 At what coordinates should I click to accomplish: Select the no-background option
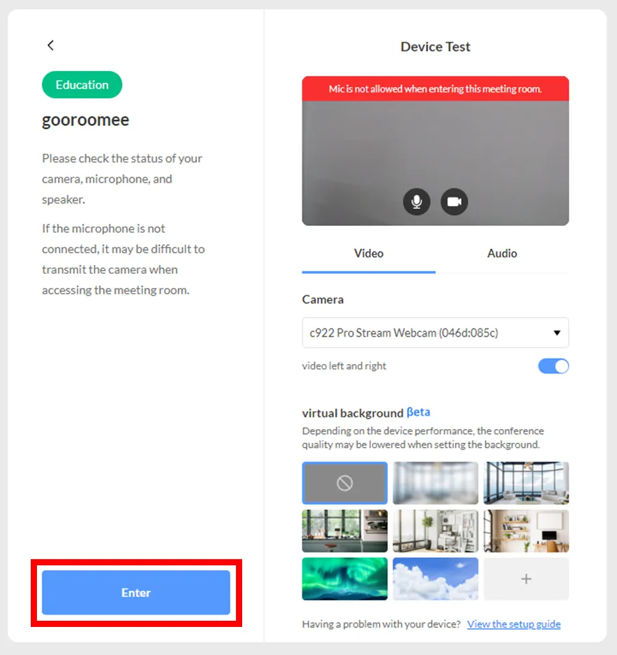click(x=345, y=483)
